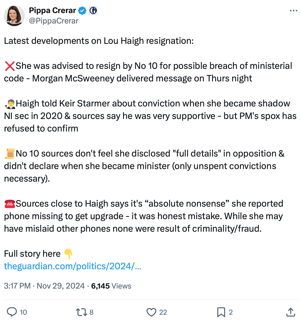
Task: Open the @PippaCrerar handle link
Action: coord(54,21)
